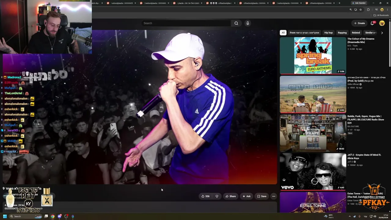Show hidden system tray icons

[349, 216]
